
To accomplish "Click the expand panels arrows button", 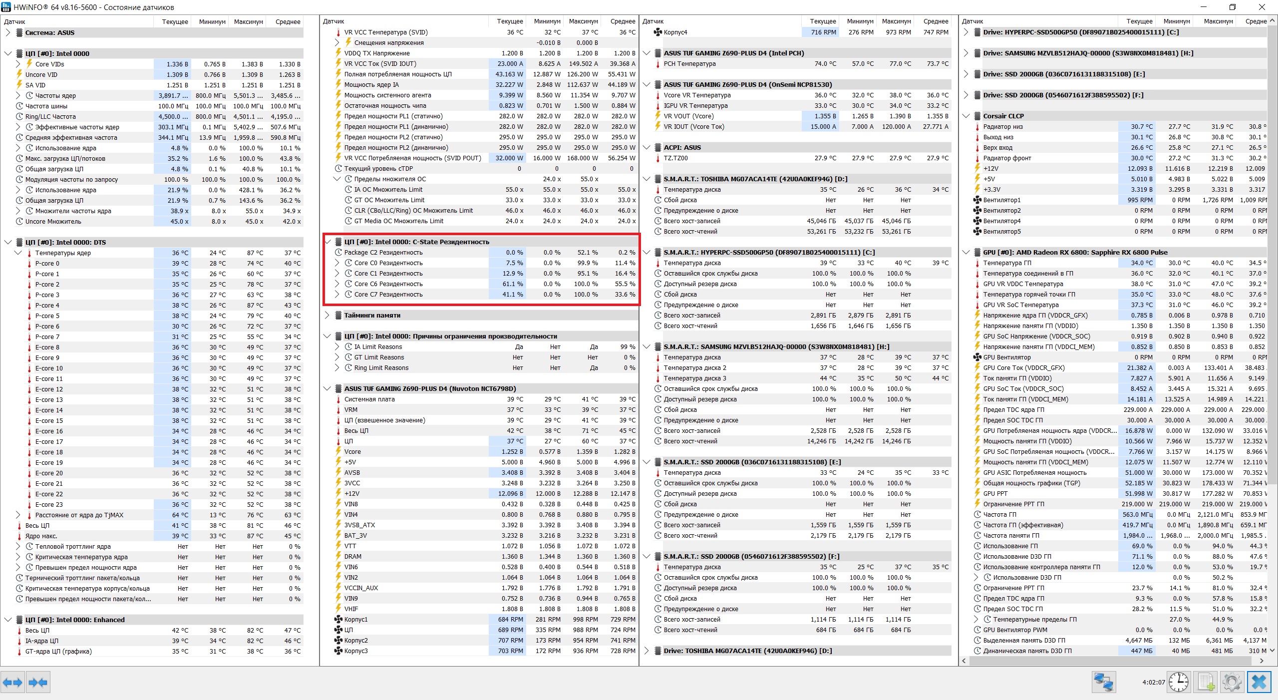I will (12, 682).
